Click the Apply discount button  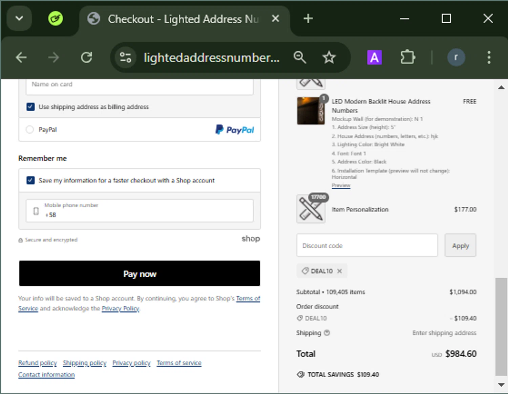[x=460, y=245]
